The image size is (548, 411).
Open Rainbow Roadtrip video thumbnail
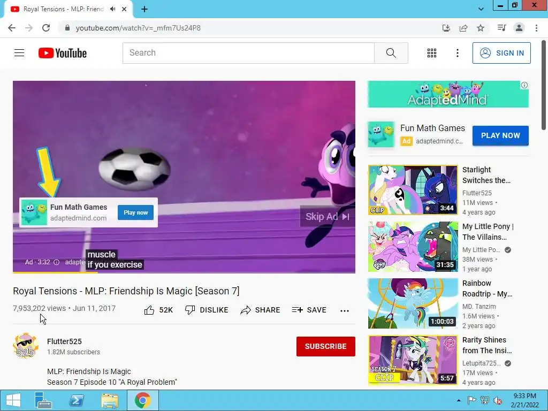pyautogui.click(x=413, y=303)
